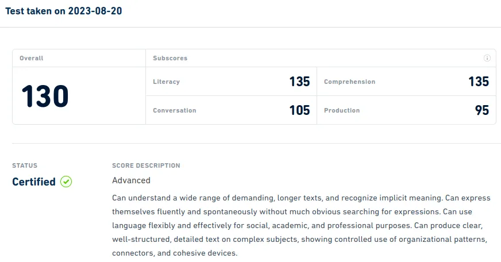Select the Production subscore label
501x262 pixels.
[342, 110]
